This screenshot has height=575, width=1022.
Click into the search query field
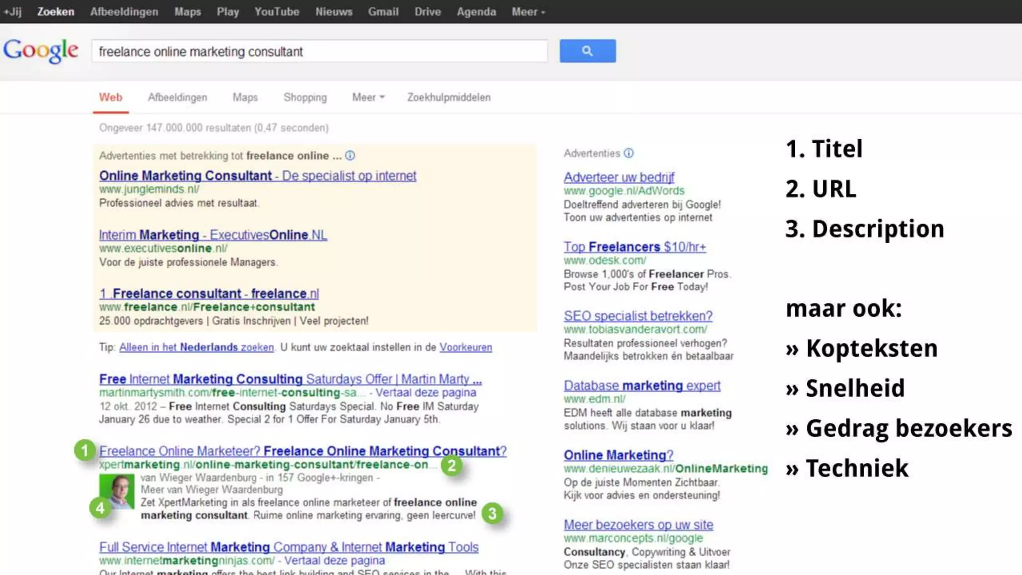tap(319, 51)
